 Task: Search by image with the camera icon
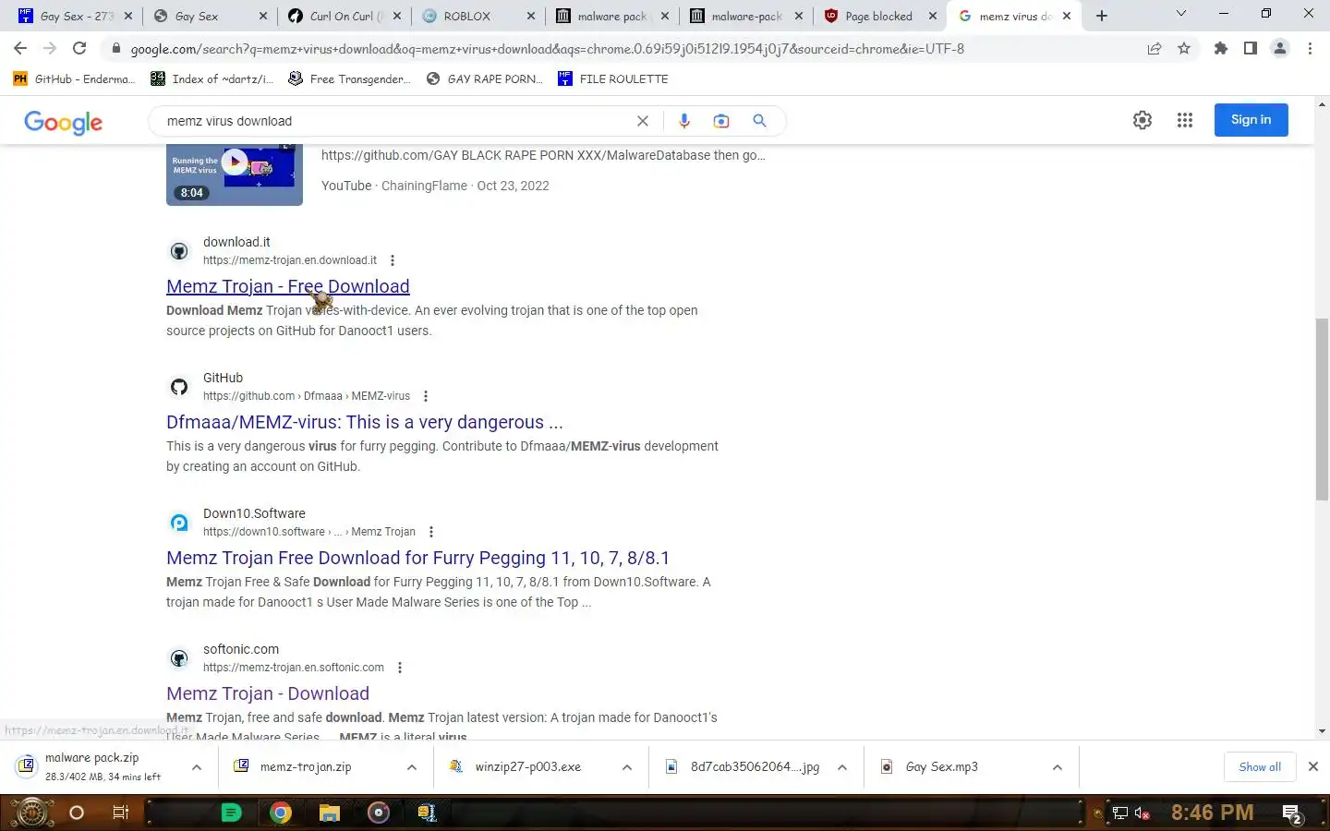coord(721,121)
